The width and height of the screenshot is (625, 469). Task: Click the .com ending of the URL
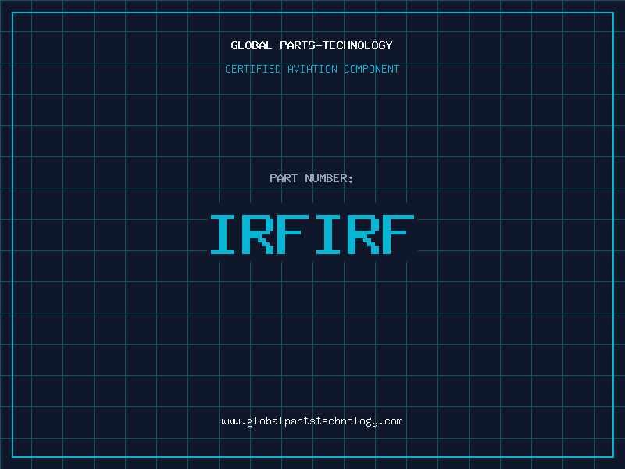tap(391, 421)
